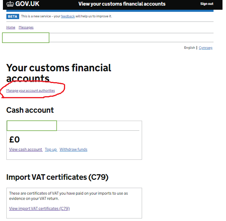
Task: Click the Top up link
Action: point(51,149)
